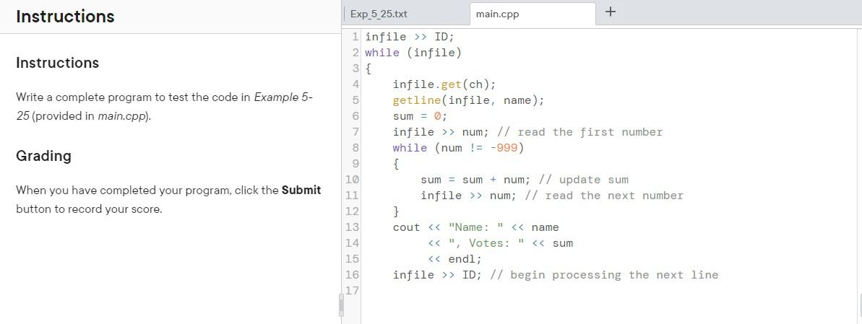Click 'while (num != -999)' on line 8
862x324 pixels.
tap(459, 148)
